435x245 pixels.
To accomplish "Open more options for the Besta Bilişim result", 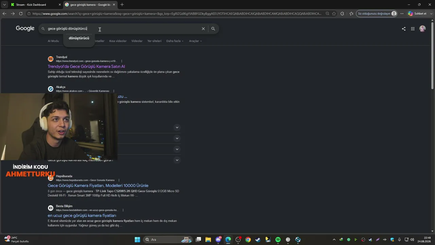I will point(123,210).
